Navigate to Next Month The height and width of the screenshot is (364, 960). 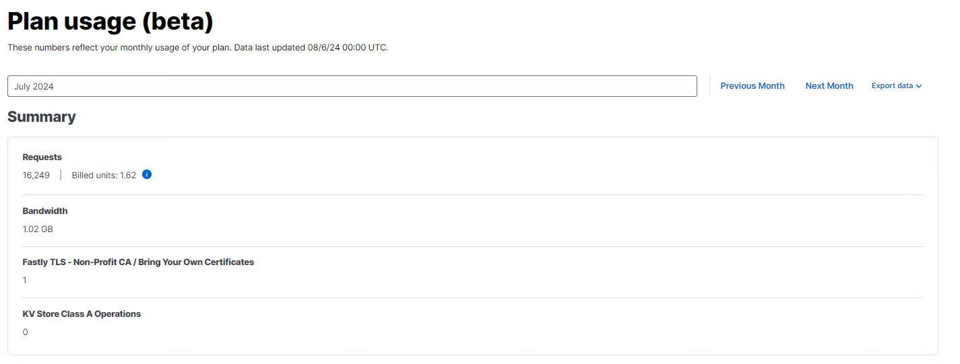coord(829,86)
